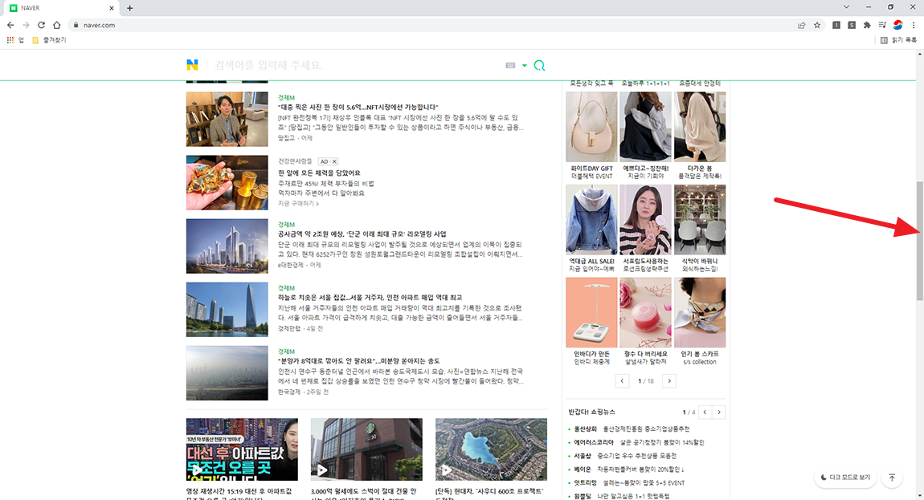
Task: Play the 현대차 aerial lake video
Action: click(491, 449)
